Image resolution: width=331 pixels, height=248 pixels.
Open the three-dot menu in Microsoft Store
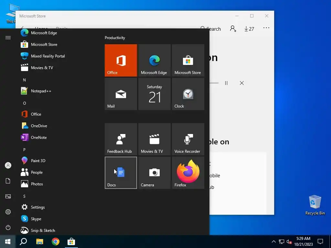266,28
